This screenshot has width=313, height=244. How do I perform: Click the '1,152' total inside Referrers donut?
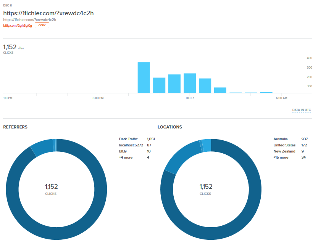pyautogui.click(x=51, y=186)
